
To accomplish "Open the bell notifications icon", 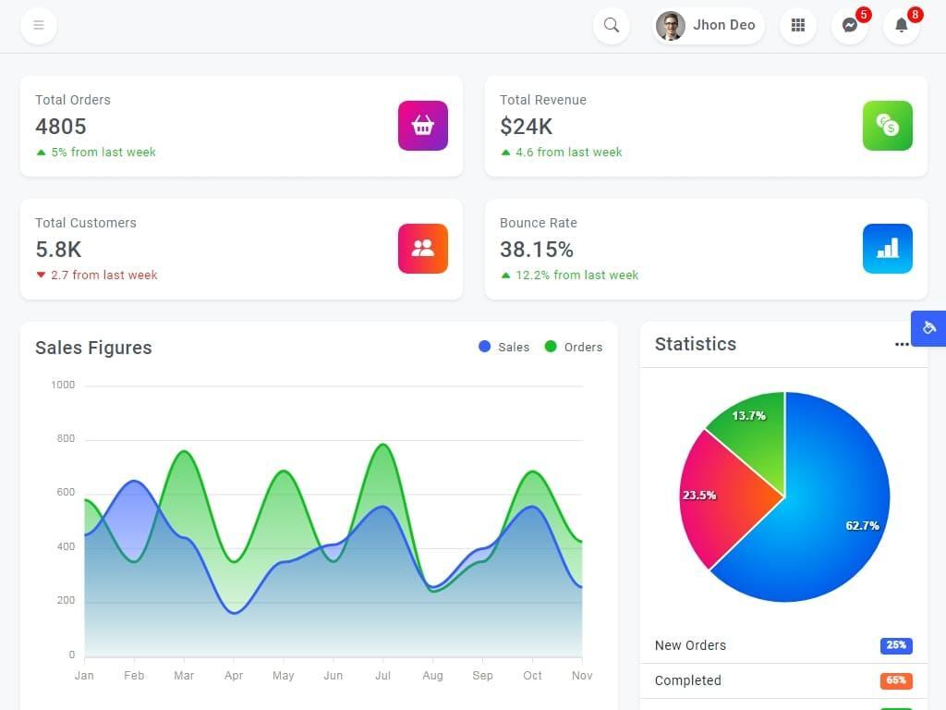I will pos(902,25).
